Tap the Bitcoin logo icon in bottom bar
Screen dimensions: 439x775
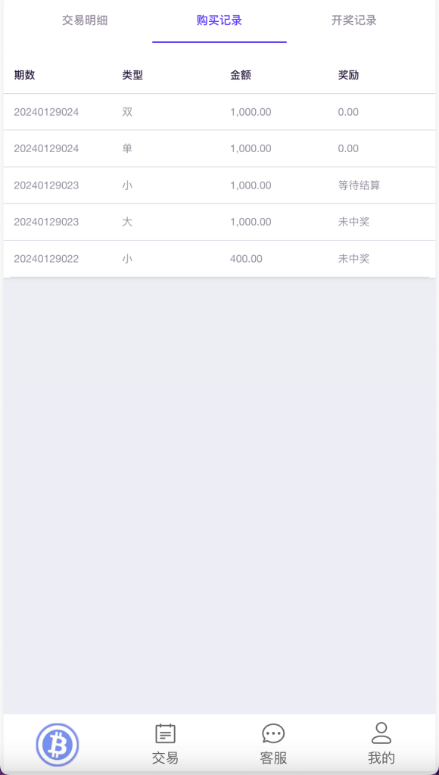[55, 744]
